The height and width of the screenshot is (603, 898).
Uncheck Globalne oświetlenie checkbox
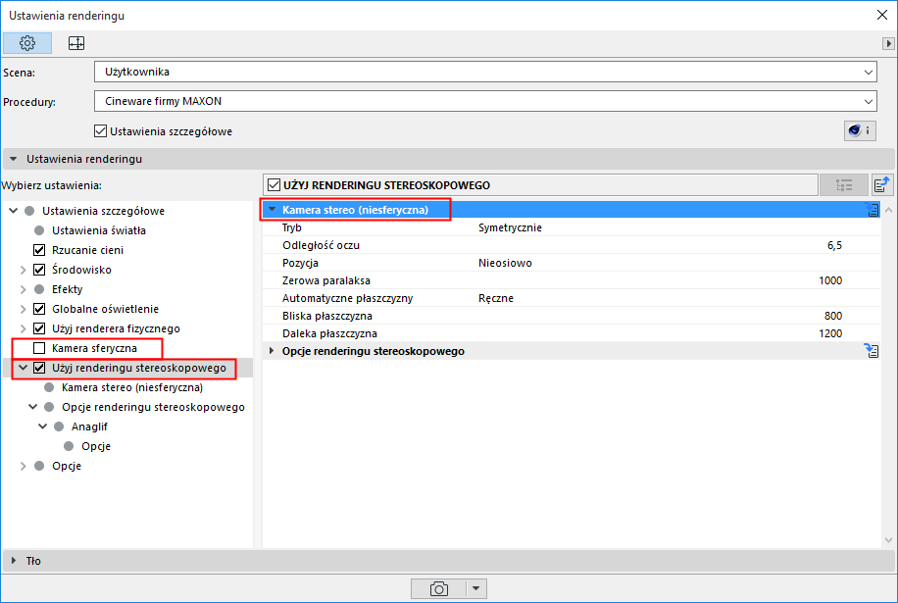(x=39, y=309)
